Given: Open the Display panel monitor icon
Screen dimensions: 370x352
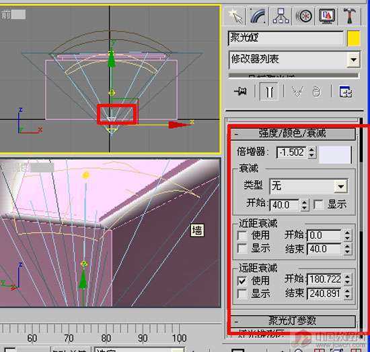Looking at the screenshot, I should click(327, 16).
